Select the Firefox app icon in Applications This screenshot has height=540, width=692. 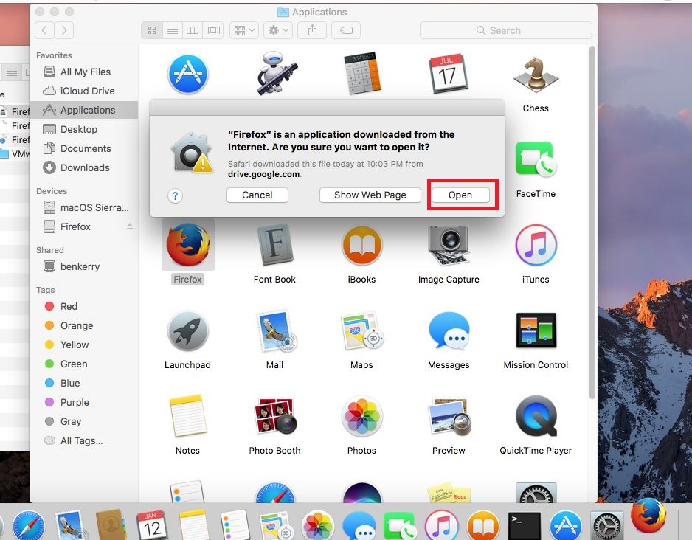pos(188,245)
